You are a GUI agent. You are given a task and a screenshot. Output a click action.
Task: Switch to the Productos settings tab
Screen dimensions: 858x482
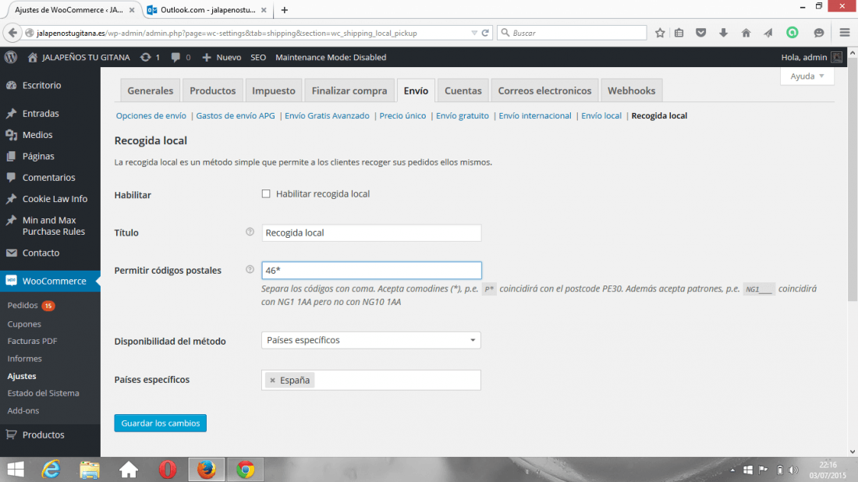point(212,90)
